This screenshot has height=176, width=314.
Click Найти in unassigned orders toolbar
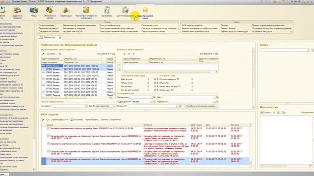tap(51, 54)
